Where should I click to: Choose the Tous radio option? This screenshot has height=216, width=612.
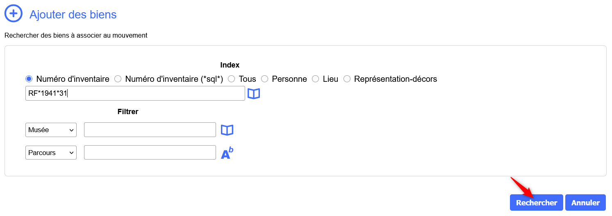[x=231, y=79]
